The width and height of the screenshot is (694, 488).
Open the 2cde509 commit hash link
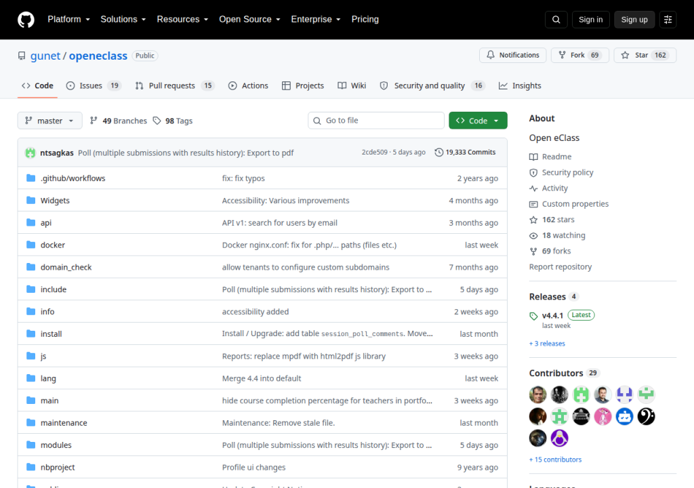pyautogui.click(x=374, y=152)
